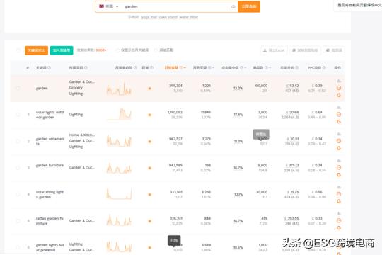The image size is (382, 255).
Task: Click help icon beside orange highlighted column header
Action: 181,67
